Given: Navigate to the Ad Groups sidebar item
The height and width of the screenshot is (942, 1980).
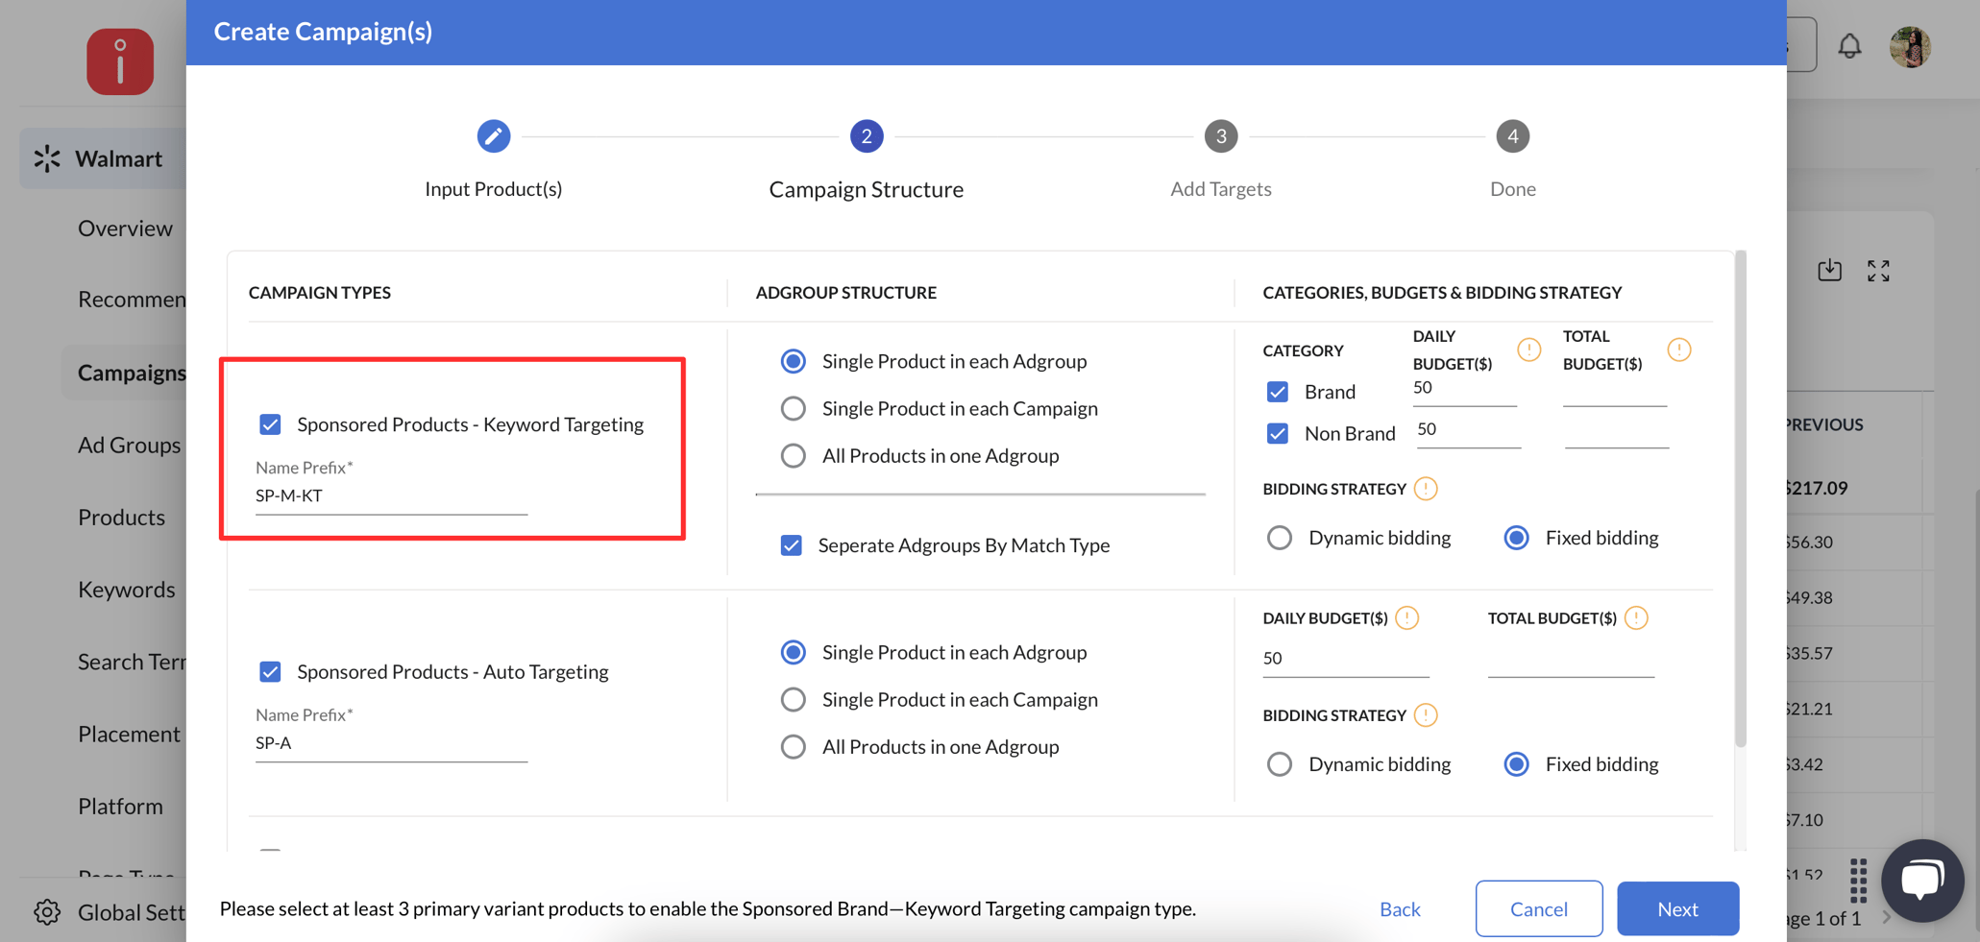Looking at the screenshot, I should 129,445.
